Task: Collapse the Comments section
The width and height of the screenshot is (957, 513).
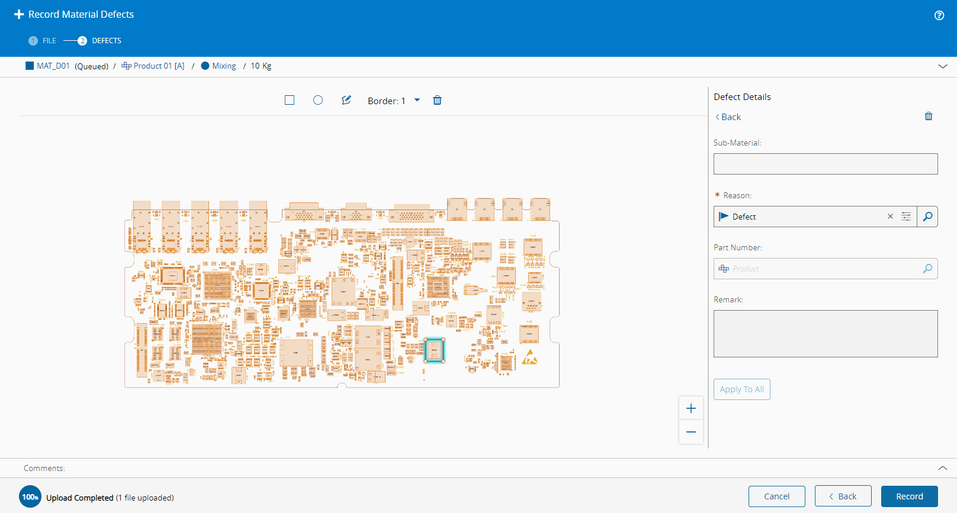Action: point(942,468)
